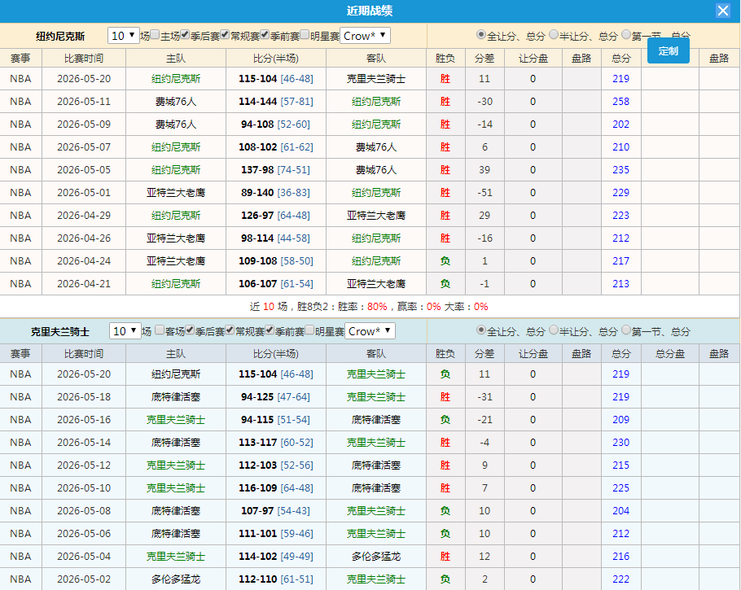Click score 114-144 [57-81]
Image resolution: width=741 pixels, height=590 pixels.
click(x=275, y=102)
